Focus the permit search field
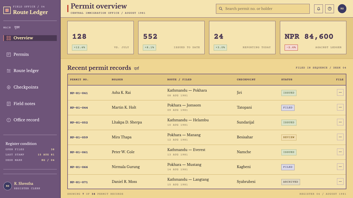This screenshot has height=198, width=353. 263,9
